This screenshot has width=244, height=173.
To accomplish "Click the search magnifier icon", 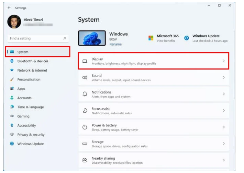I will point(65,38).
